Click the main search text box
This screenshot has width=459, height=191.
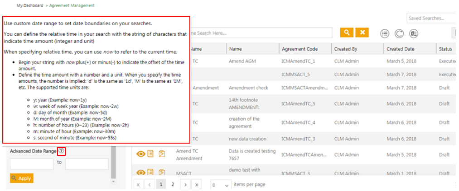261,33
